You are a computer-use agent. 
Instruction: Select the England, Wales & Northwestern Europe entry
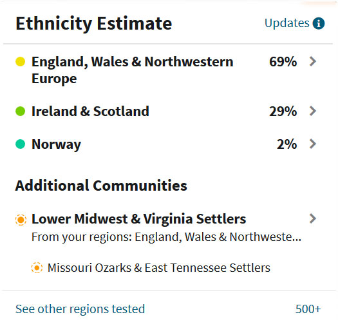(x=133, y=70)
